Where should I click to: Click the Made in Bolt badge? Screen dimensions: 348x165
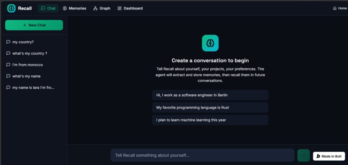[x=329, y=156]
